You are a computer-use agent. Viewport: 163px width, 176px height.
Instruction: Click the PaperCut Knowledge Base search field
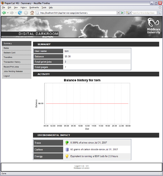pos(144,13)
